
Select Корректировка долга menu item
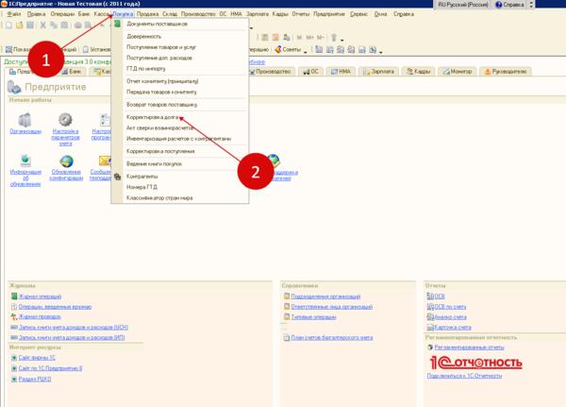point(186,117)
